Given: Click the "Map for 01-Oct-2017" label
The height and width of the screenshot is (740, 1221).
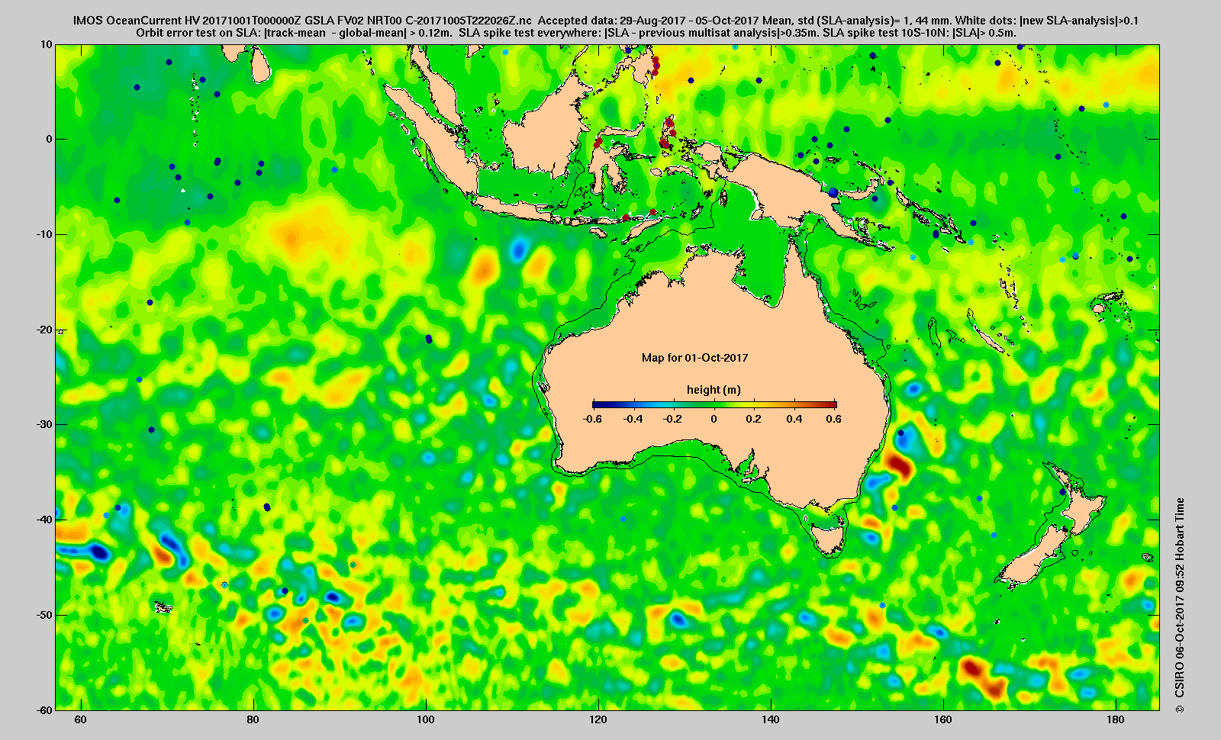Looking at the screenshot, I should pos(694,358).
